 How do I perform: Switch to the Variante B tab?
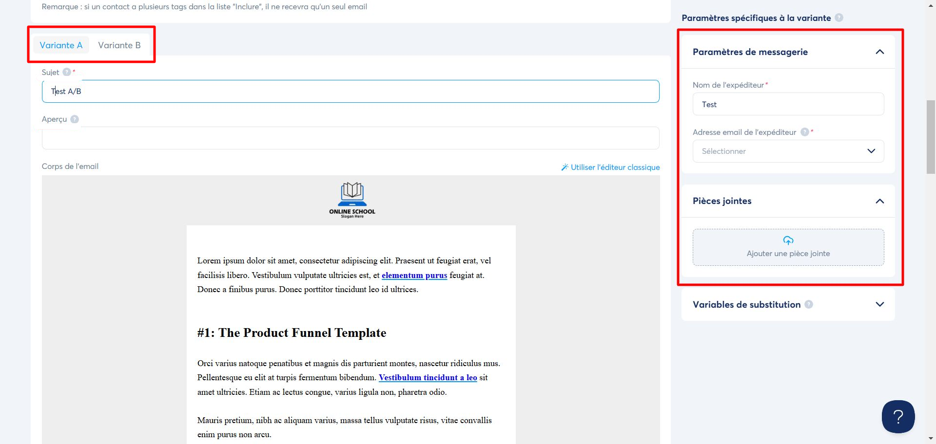click(119, 45)
